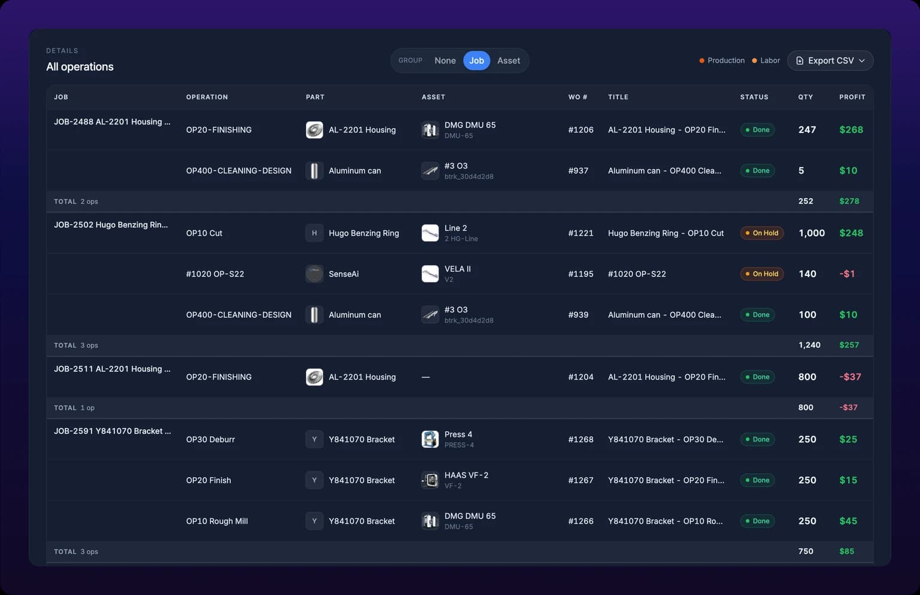Click Aluminum can part icon in #937 row
920x595 pixels.
pos(314,171)
